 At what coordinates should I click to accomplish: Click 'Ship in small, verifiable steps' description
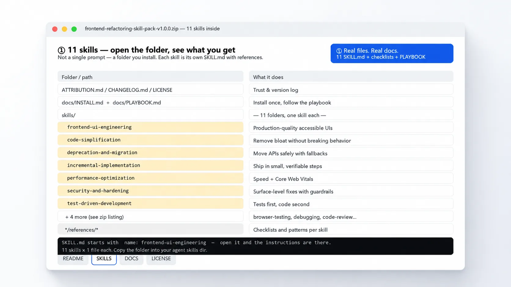(351, 166)
